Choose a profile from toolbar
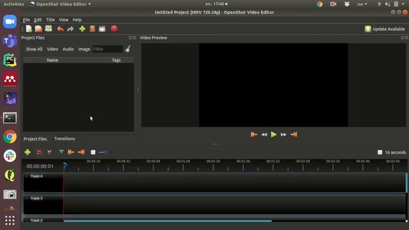This screenshot has width=409, height=230. pos(92,29)
